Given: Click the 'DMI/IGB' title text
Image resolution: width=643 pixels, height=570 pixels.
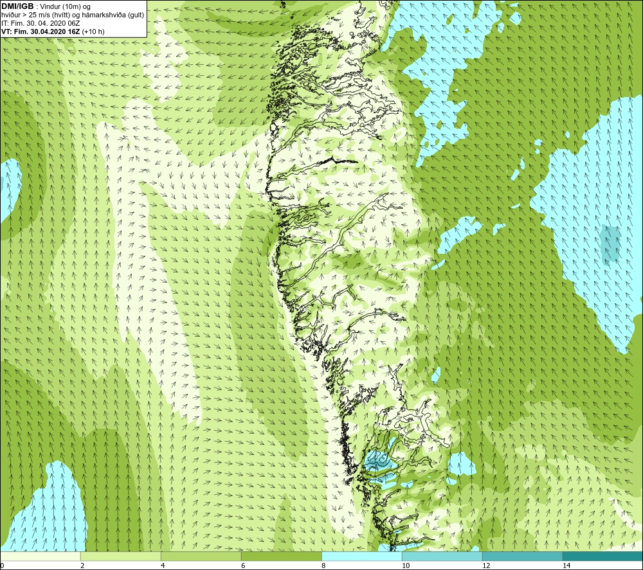Looking at the screenshot, I should 17,6.
